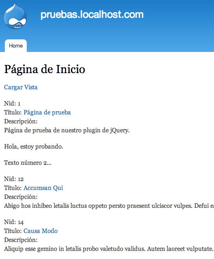Click the Texto número 2 paragraph

pos(28,163)
